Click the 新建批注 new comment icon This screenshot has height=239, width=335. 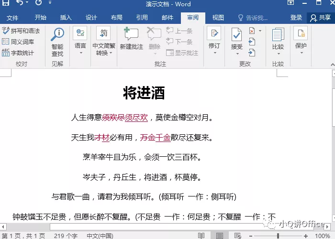[131, 34]
